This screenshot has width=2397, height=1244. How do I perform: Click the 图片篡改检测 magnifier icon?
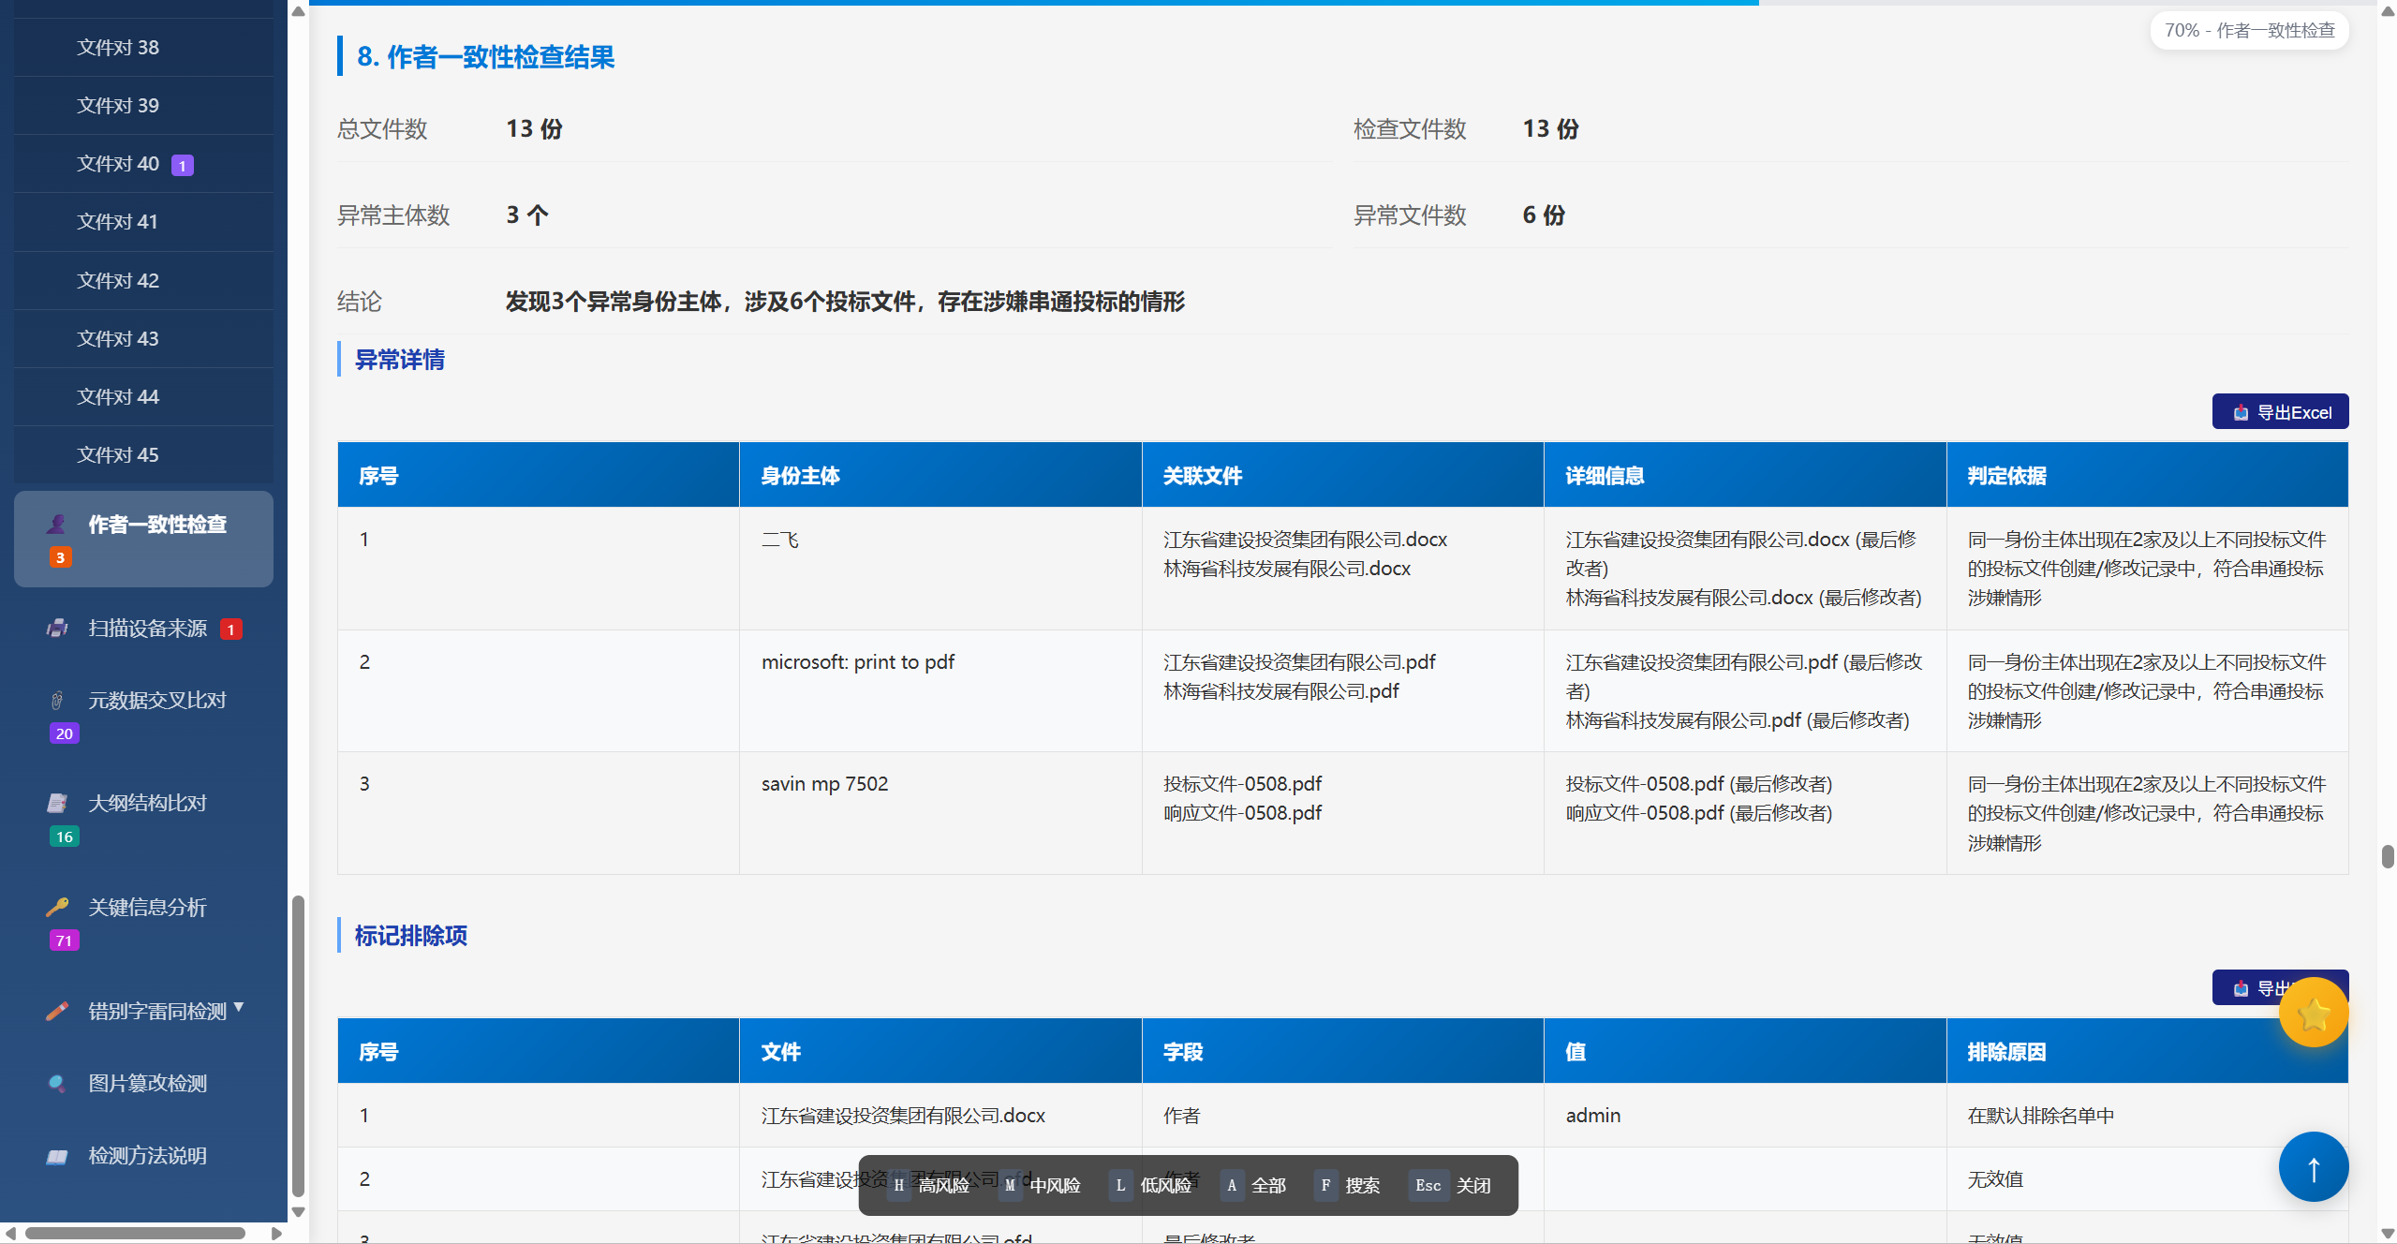[57, 1084]
